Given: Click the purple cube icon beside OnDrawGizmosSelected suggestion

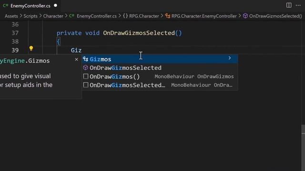Looking at the screenshot, I should (x=86, y=67).
